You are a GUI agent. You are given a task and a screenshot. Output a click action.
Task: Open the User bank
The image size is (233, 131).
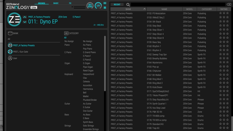(15, 58)
